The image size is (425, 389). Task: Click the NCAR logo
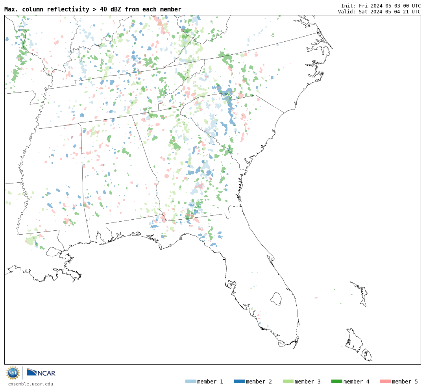41,372
